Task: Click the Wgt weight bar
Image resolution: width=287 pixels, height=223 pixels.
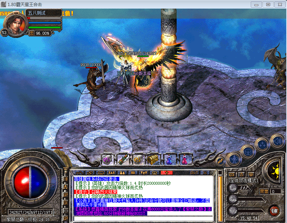Action: 251,211
